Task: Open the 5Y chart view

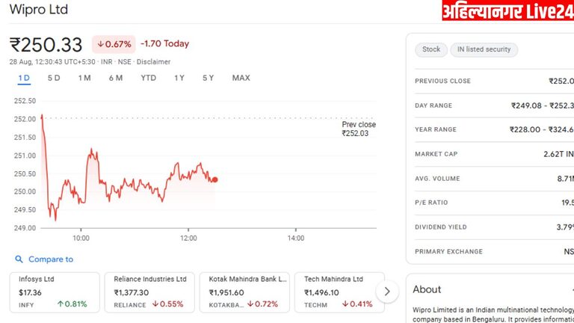Action: (x=208, y=78)
